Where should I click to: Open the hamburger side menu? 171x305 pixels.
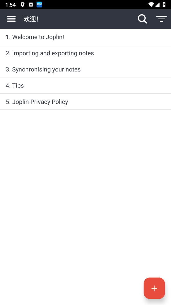tap(11, 19)
